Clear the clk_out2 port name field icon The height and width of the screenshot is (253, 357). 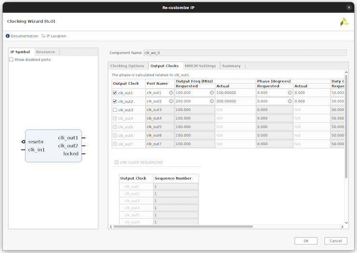(x=171, y=101)
